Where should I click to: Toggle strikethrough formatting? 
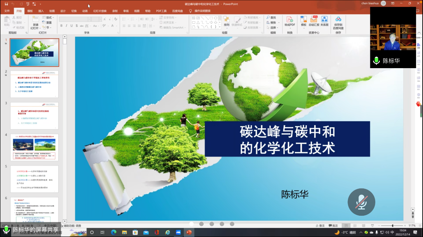click(82, 26)
